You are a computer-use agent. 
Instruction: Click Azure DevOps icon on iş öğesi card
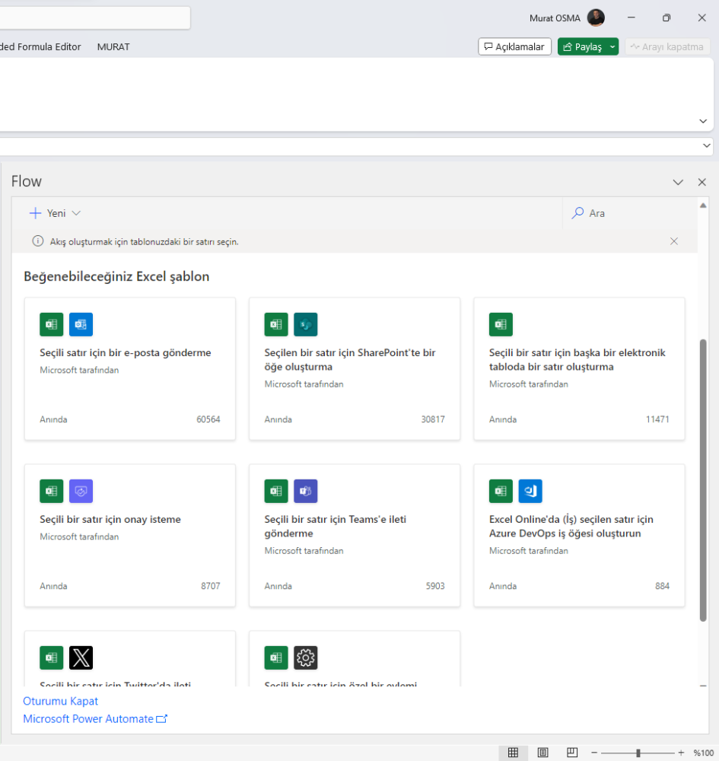coord(530,491)
